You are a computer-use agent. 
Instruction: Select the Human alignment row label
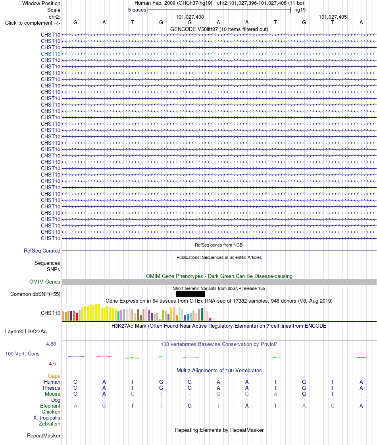point(52,382)
